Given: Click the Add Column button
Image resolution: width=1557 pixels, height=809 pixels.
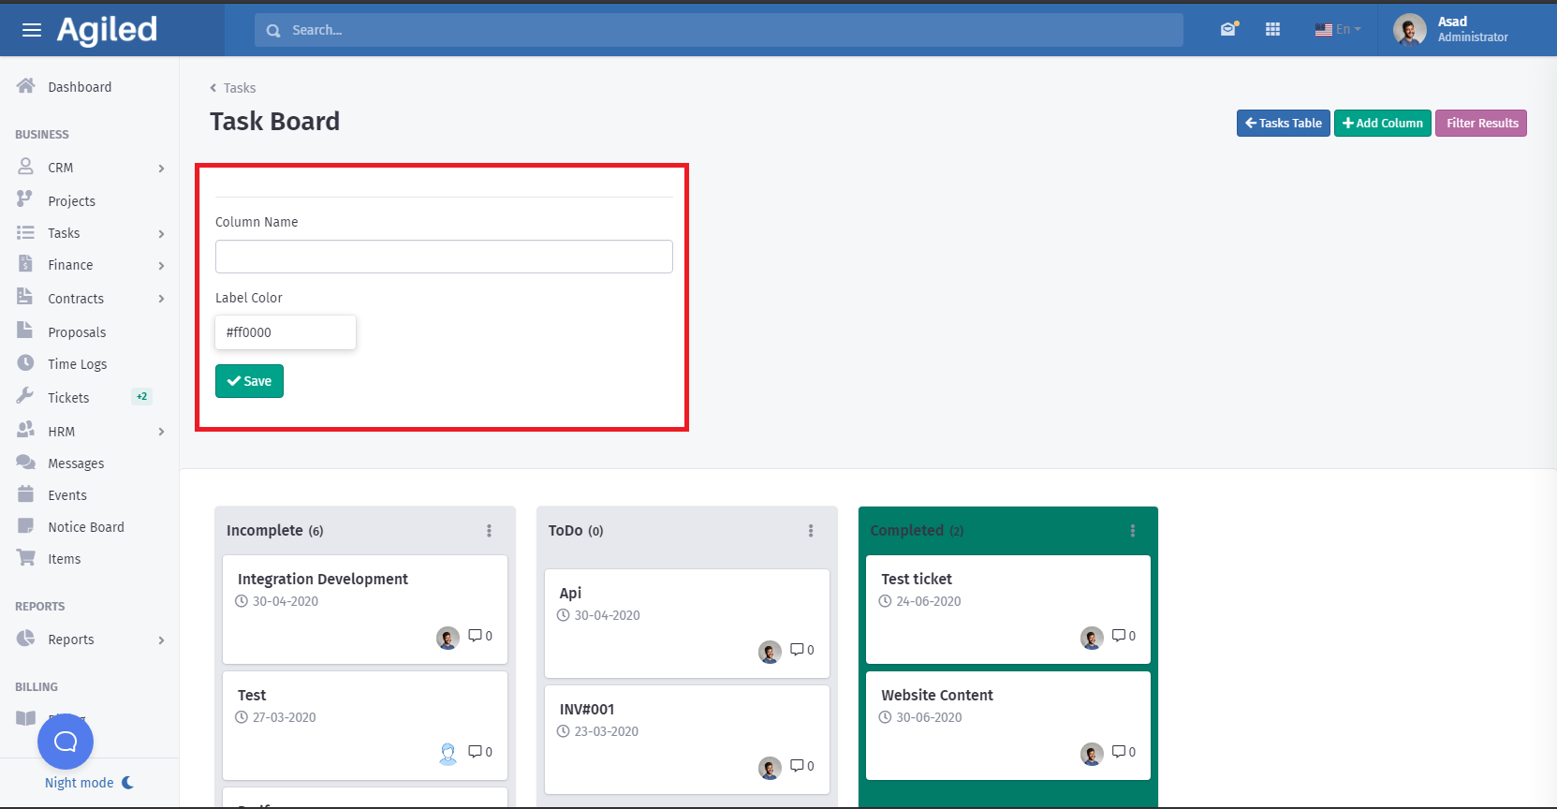Looking at the screenshot, I should [x=1382, y=123].
